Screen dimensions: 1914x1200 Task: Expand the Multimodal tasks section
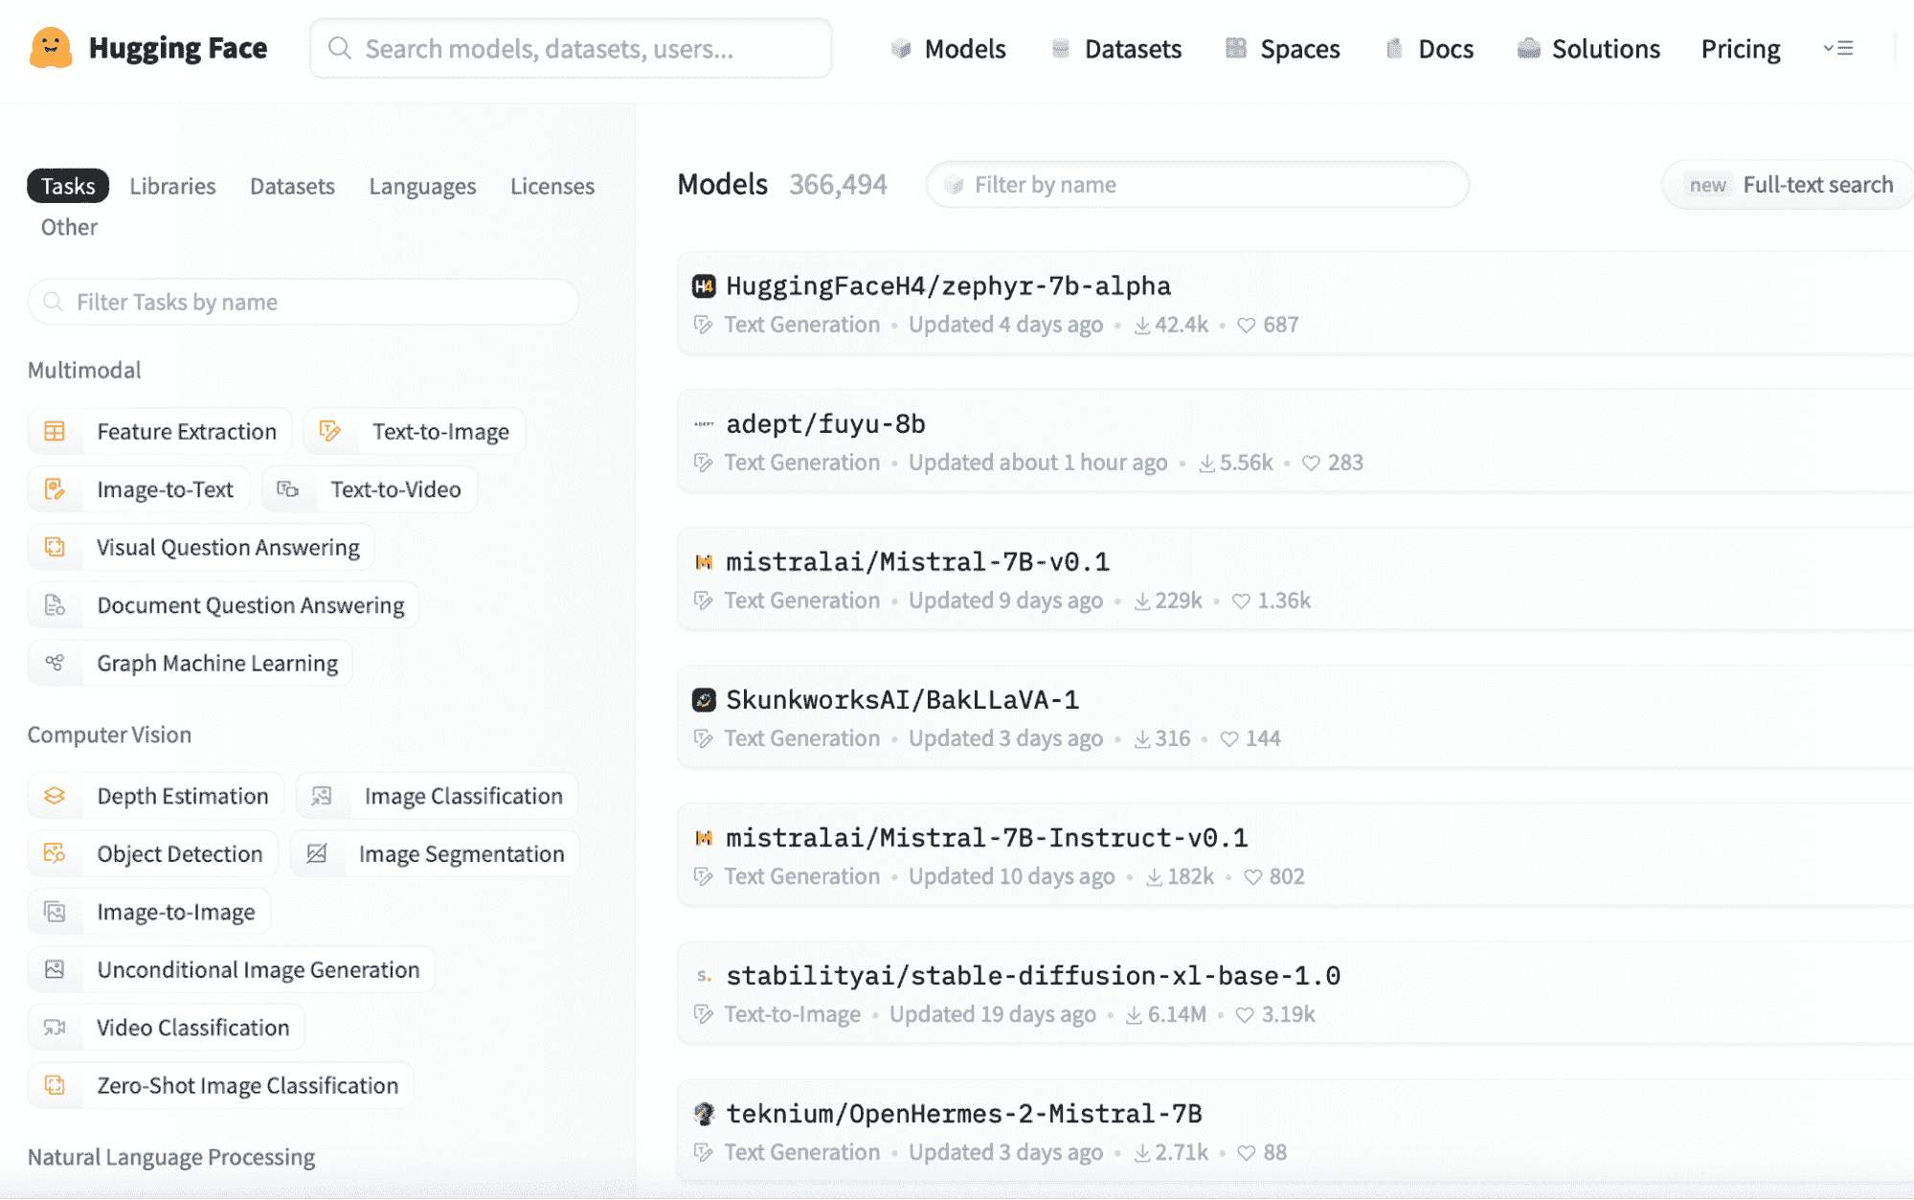[85, 369]
